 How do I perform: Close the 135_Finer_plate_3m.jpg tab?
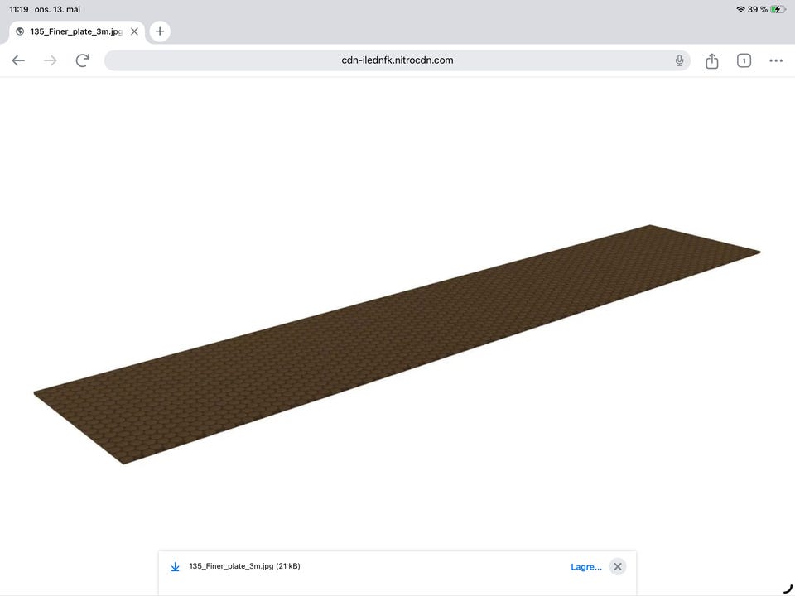134,31
